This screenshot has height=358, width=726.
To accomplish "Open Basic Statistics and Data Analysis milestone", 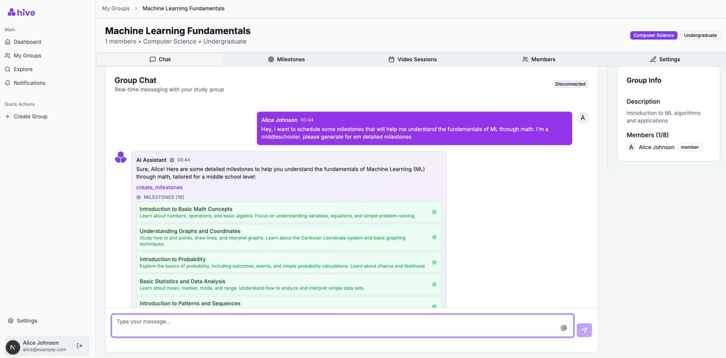I will point(289,285).
